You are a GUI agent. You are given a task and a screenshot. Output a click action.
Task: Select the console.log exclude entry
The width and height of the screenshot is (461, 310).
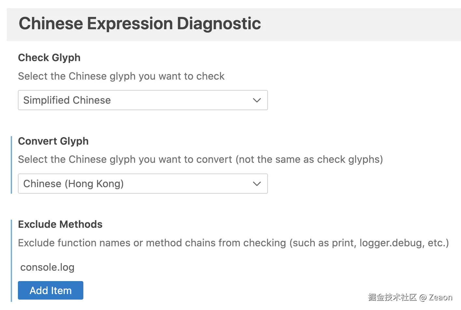tap(47, 267)
